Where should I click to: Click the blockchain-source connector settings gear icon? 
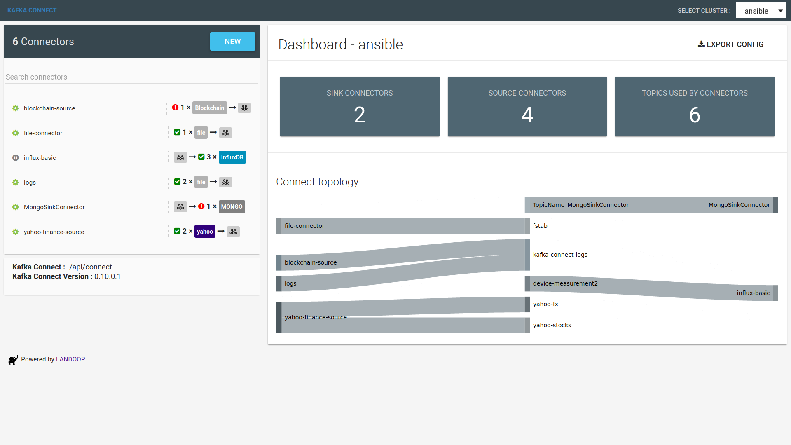[15, 108]
